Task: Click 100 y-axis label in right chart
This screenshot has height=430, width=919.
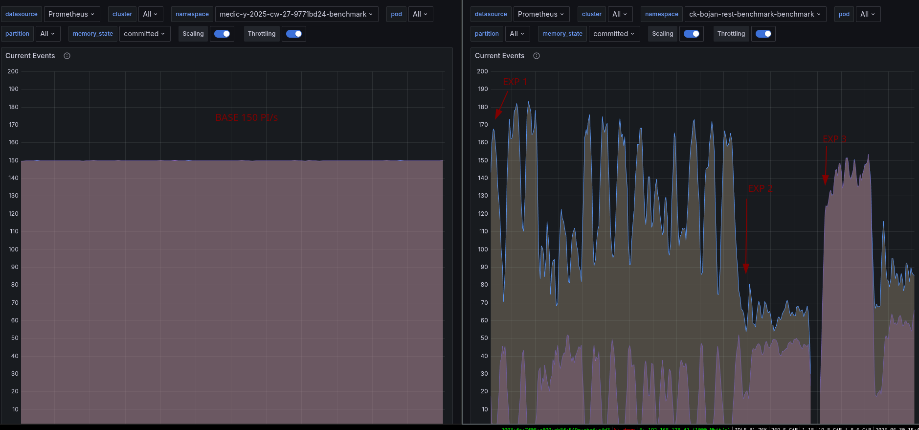Action: coord(483,249)
